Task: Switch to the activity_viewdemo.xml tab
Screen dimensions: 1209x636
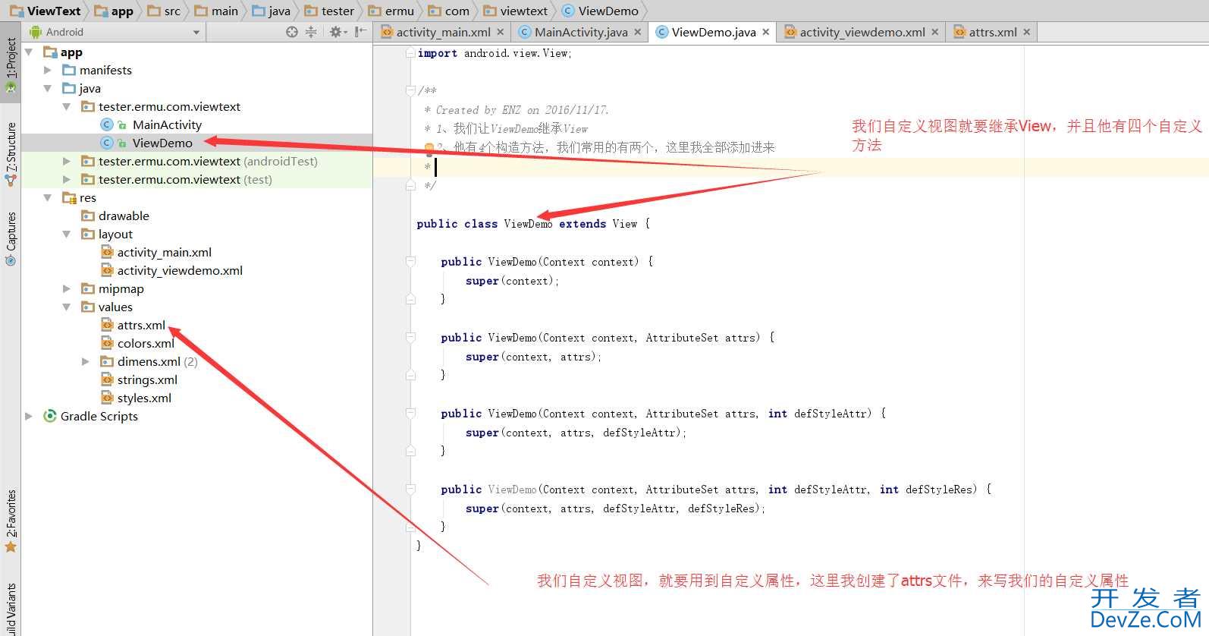Action: [862, 32]
